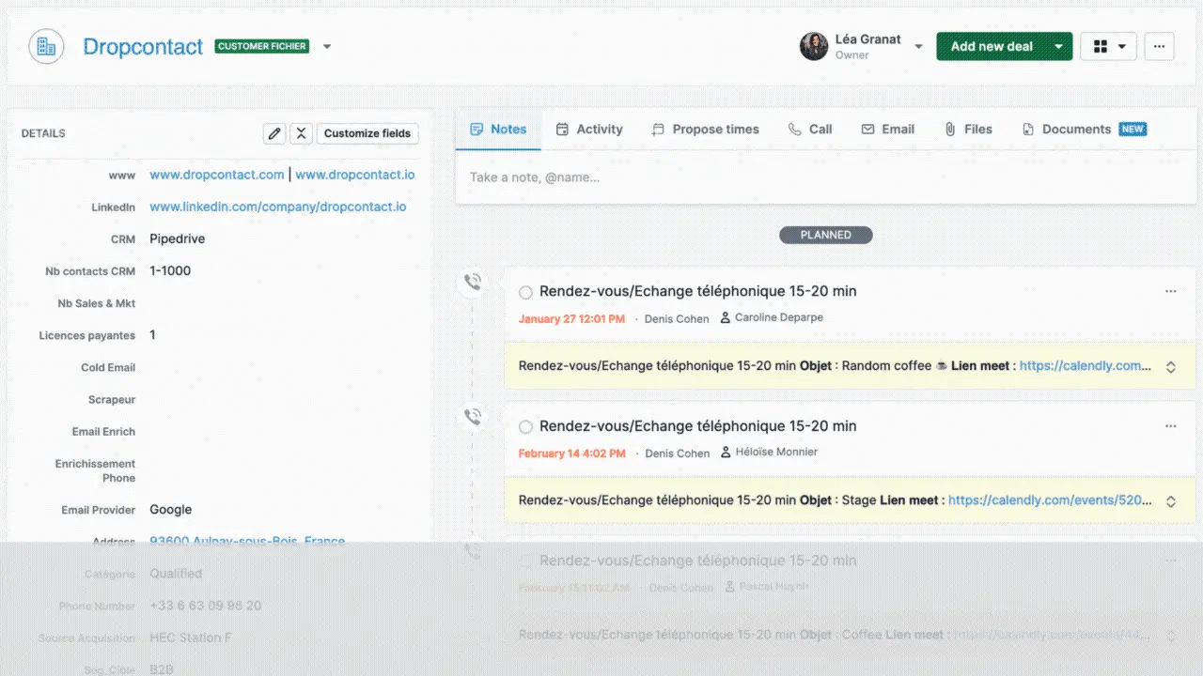Click the Customize fields button
1203x676 pixels.
(367, 133)
